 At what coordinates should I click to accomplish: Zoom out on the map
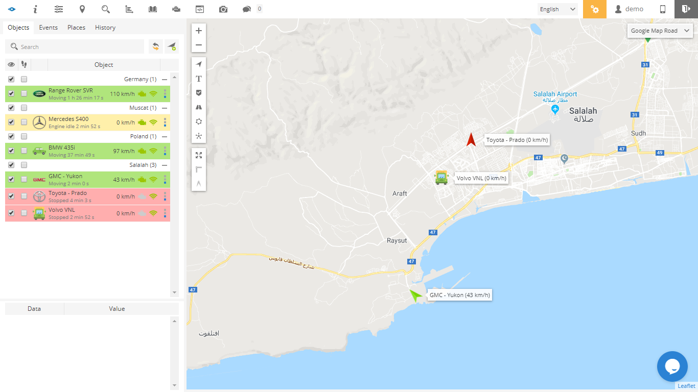click(199, 45)
